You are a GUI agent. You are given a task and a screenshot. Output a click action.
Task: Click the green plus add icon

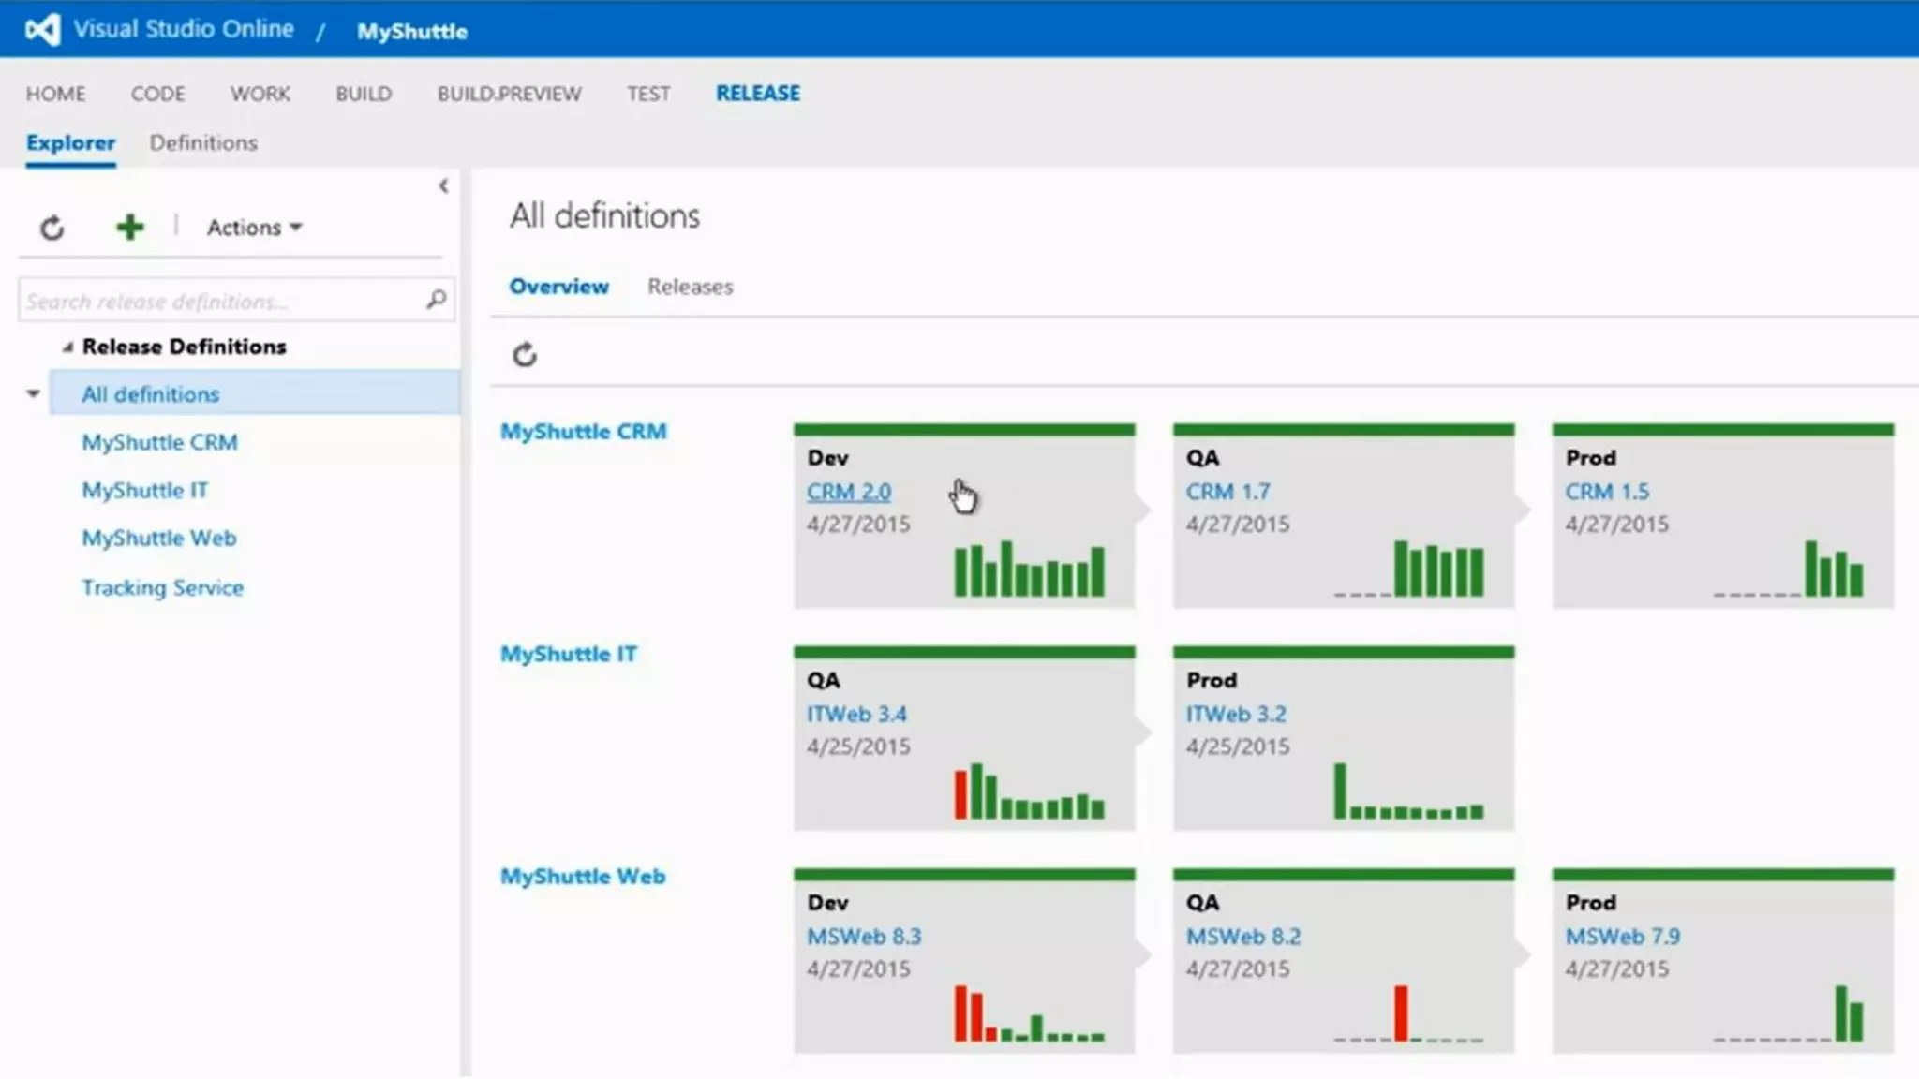(130, 227)
